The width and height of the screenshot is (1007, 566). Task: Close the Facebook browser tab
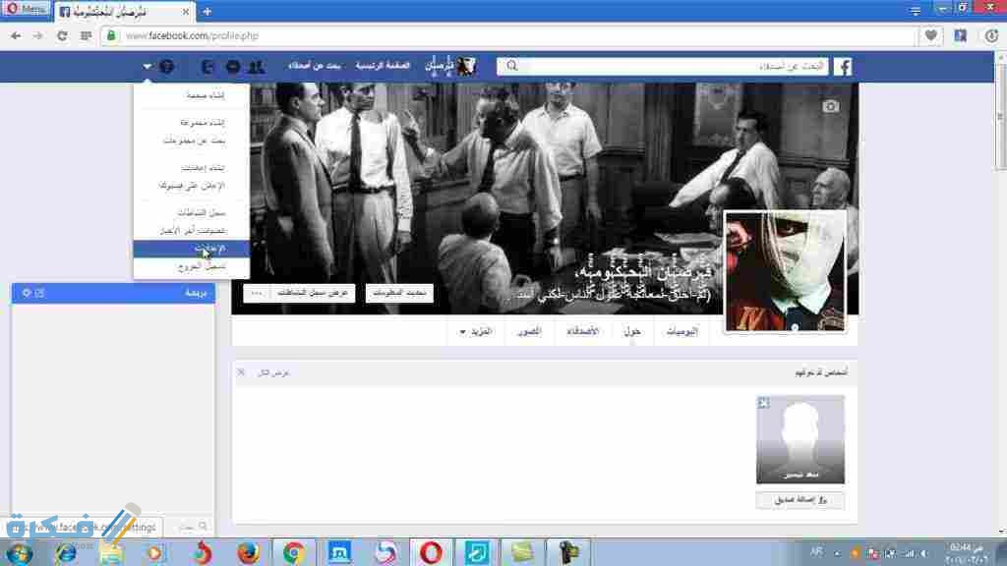click(186, 12)
